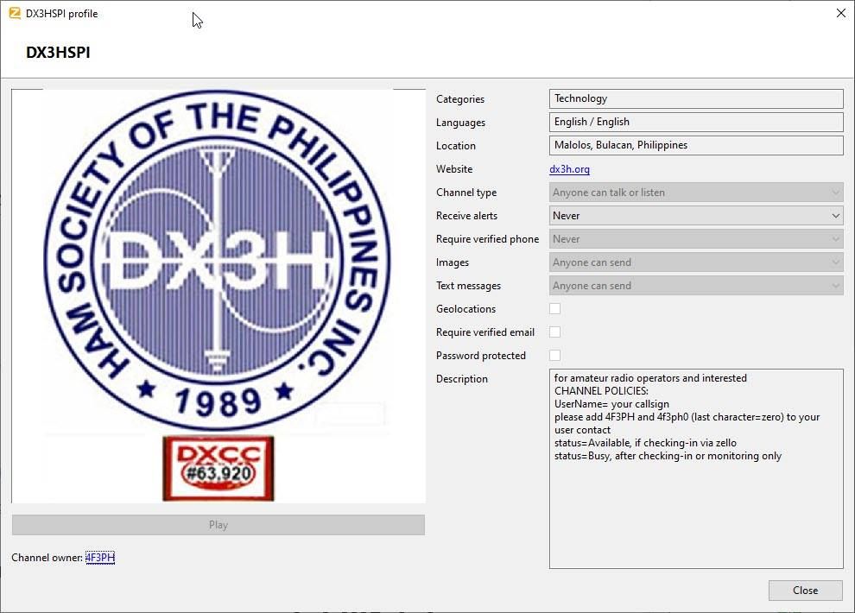Open the dx3h.org website link

click(569, 169)
